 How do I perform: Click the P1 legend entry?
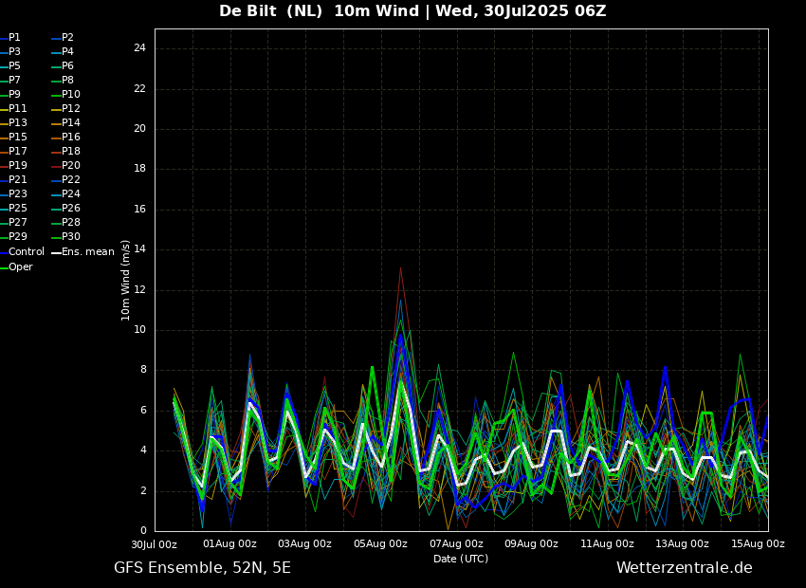[14, 38]
